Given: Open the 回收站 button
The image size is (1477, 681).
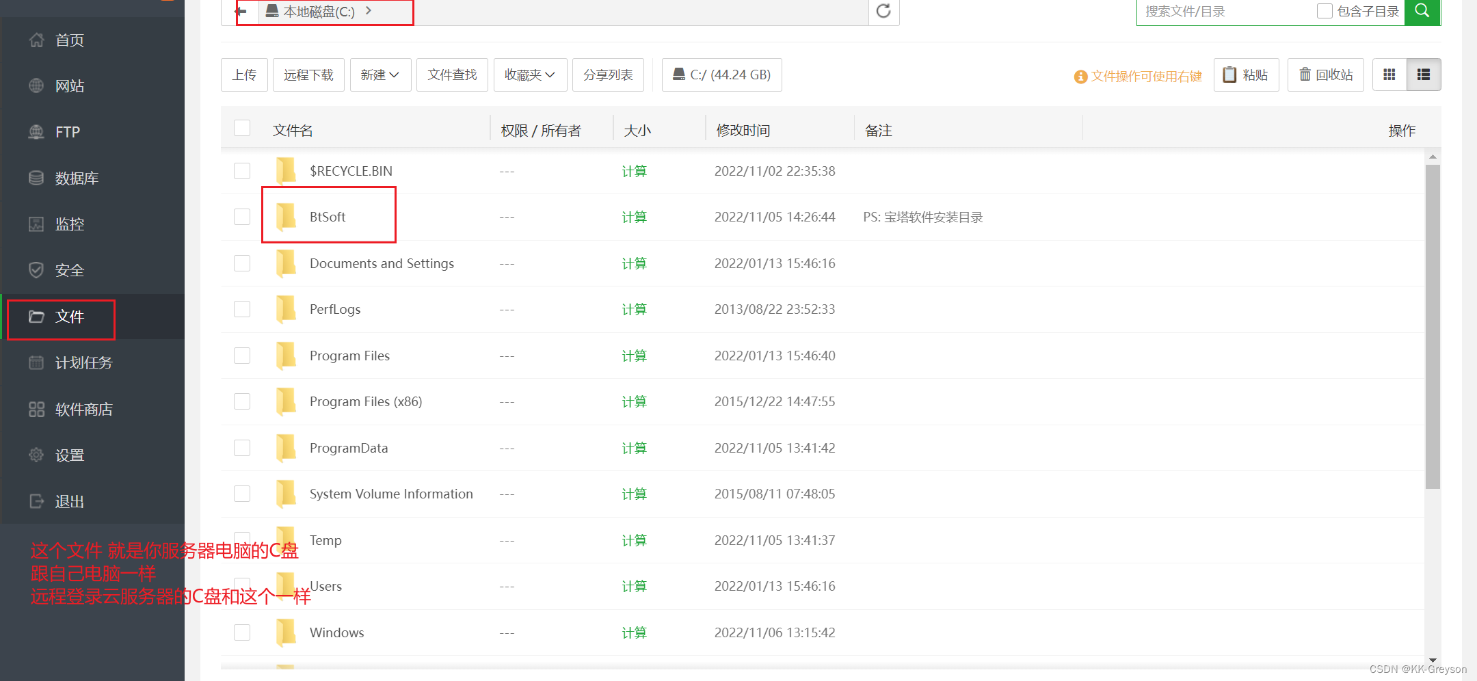Looking at the screenshot, I should point(1326,75).
